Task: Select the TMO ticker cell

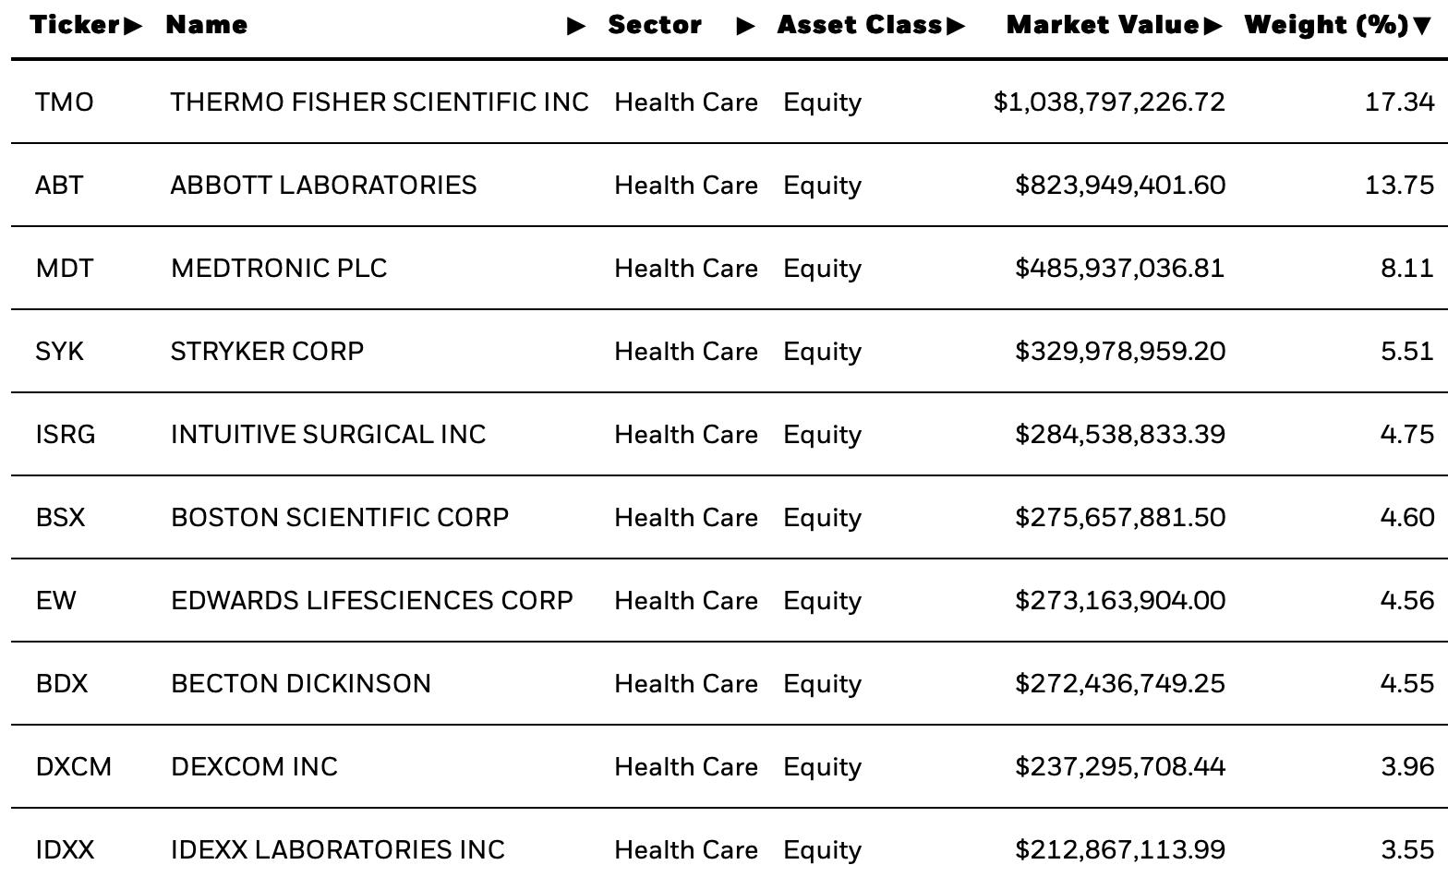Action: [65, 102]
